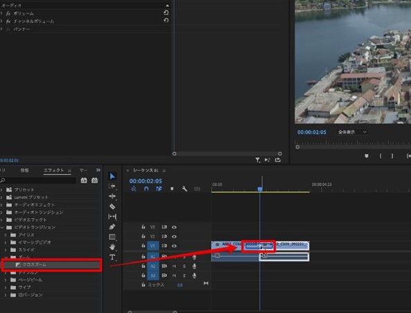411x313 pixels.
Task: Switch to the 情報 tab
Action: pyautogui.click(x=25, y=170)
